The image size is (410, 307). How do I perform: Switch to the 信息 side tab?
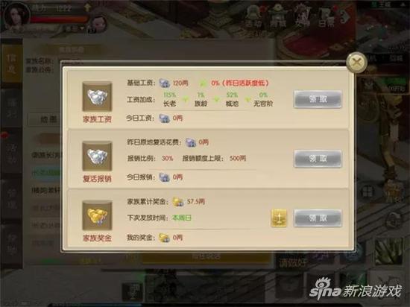(x=11, y=63)
